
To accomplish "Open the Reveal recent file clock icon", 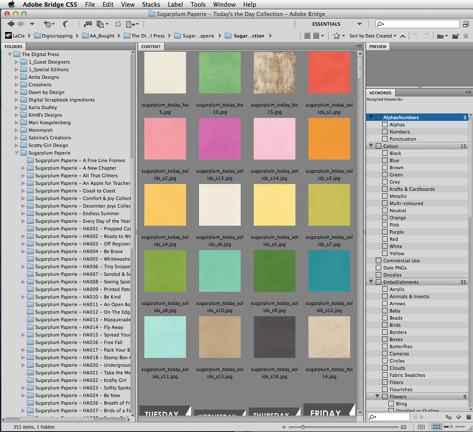I will tap(49, 24).
